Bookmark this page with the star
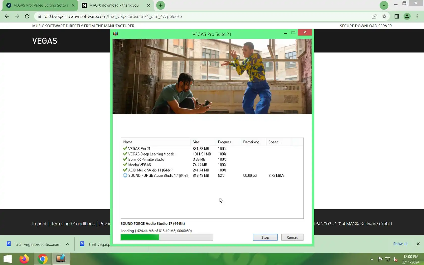This screenshot has height=265, width=424. pyautogui.click(x=384, y=16)
